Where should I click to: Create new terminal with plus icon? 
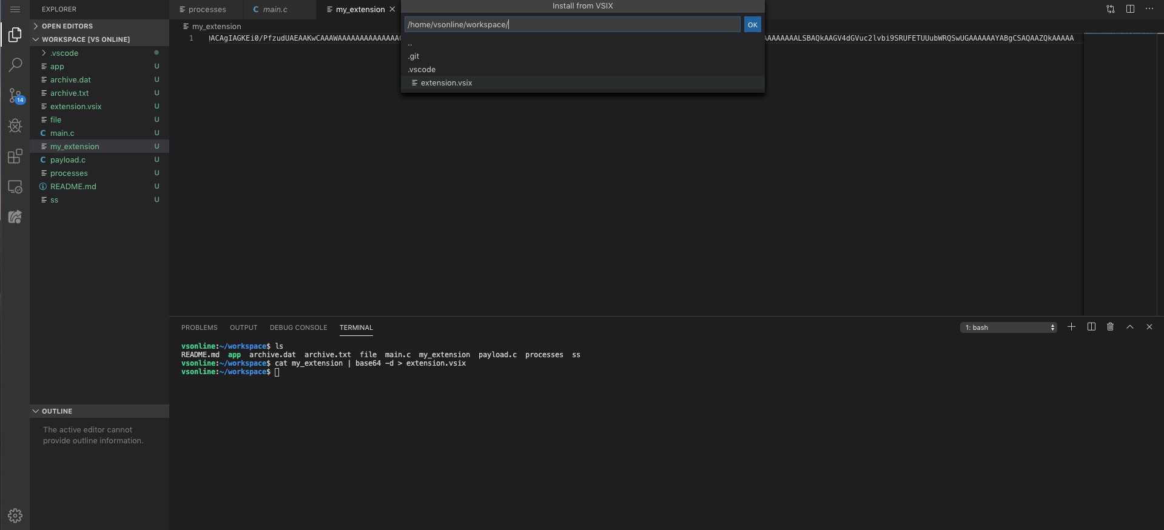pyautogui.click(x=1071, y=327)
